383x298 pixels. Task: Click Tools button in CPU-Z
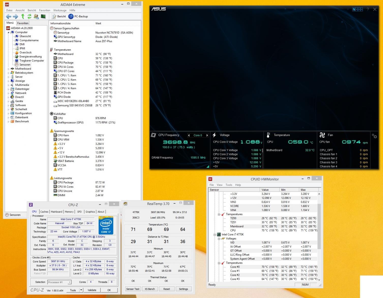(73, 290)
